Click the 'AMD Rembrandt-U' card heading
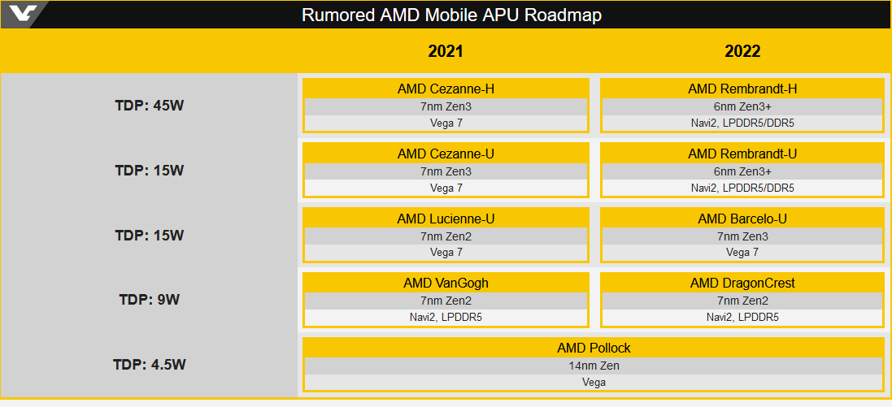The height and width of the screenshot is (407, 892). tap(742, 154)
